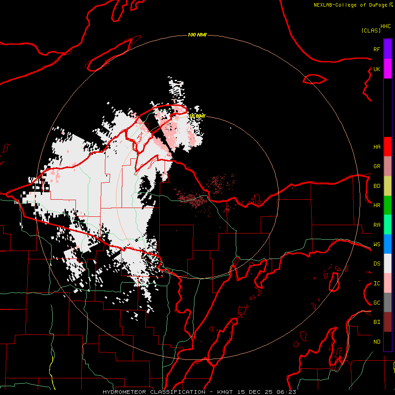395x395 pixels.
Task: Click the 50 NMI range ring label
Action: pyautogui.click(x=197, y=116)
